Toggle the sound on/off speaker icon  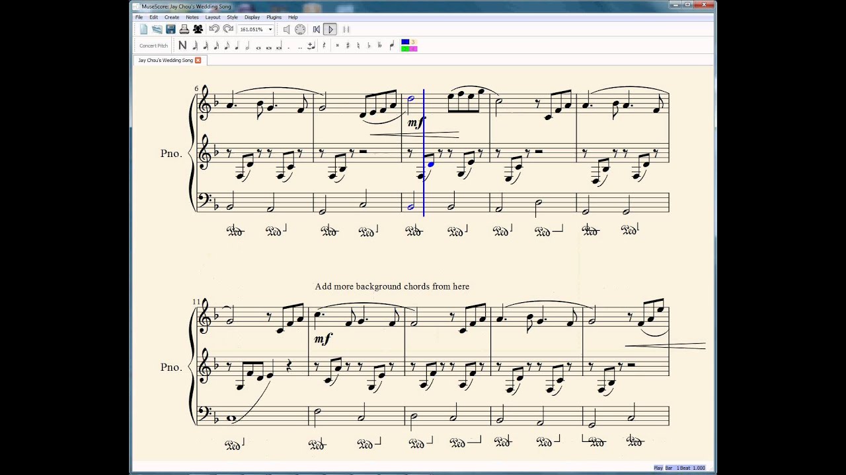point(286,29)
